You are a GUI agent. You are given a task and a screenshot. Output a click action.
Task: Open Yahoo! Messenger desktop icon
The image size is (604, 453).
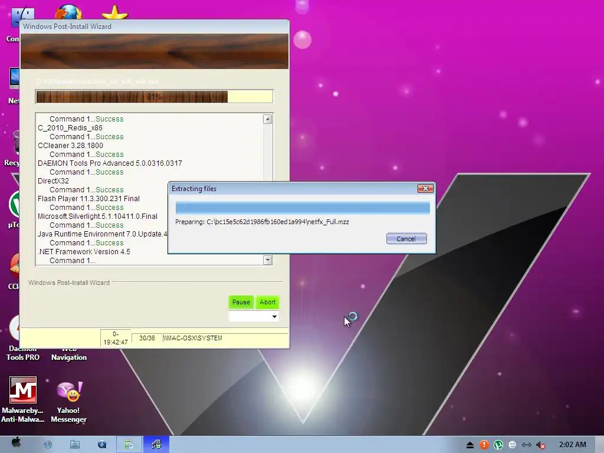coord(68,390)
